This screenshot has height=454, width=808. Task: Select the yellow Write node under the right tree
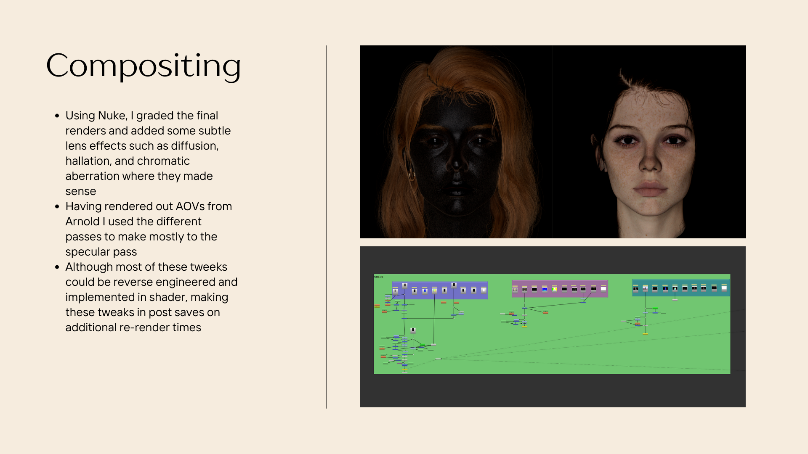(645, 334)
